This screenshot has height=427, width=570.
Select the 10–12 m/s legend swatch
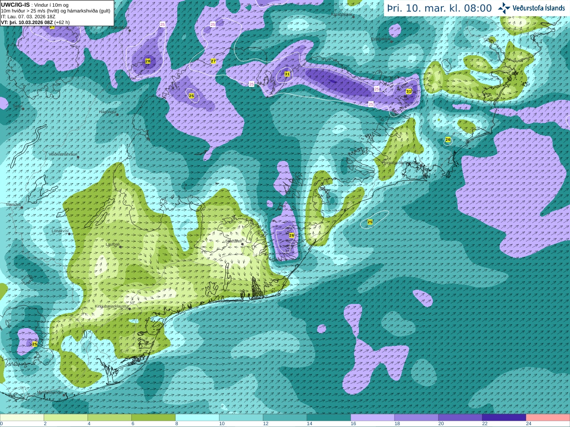click(241, 418)
